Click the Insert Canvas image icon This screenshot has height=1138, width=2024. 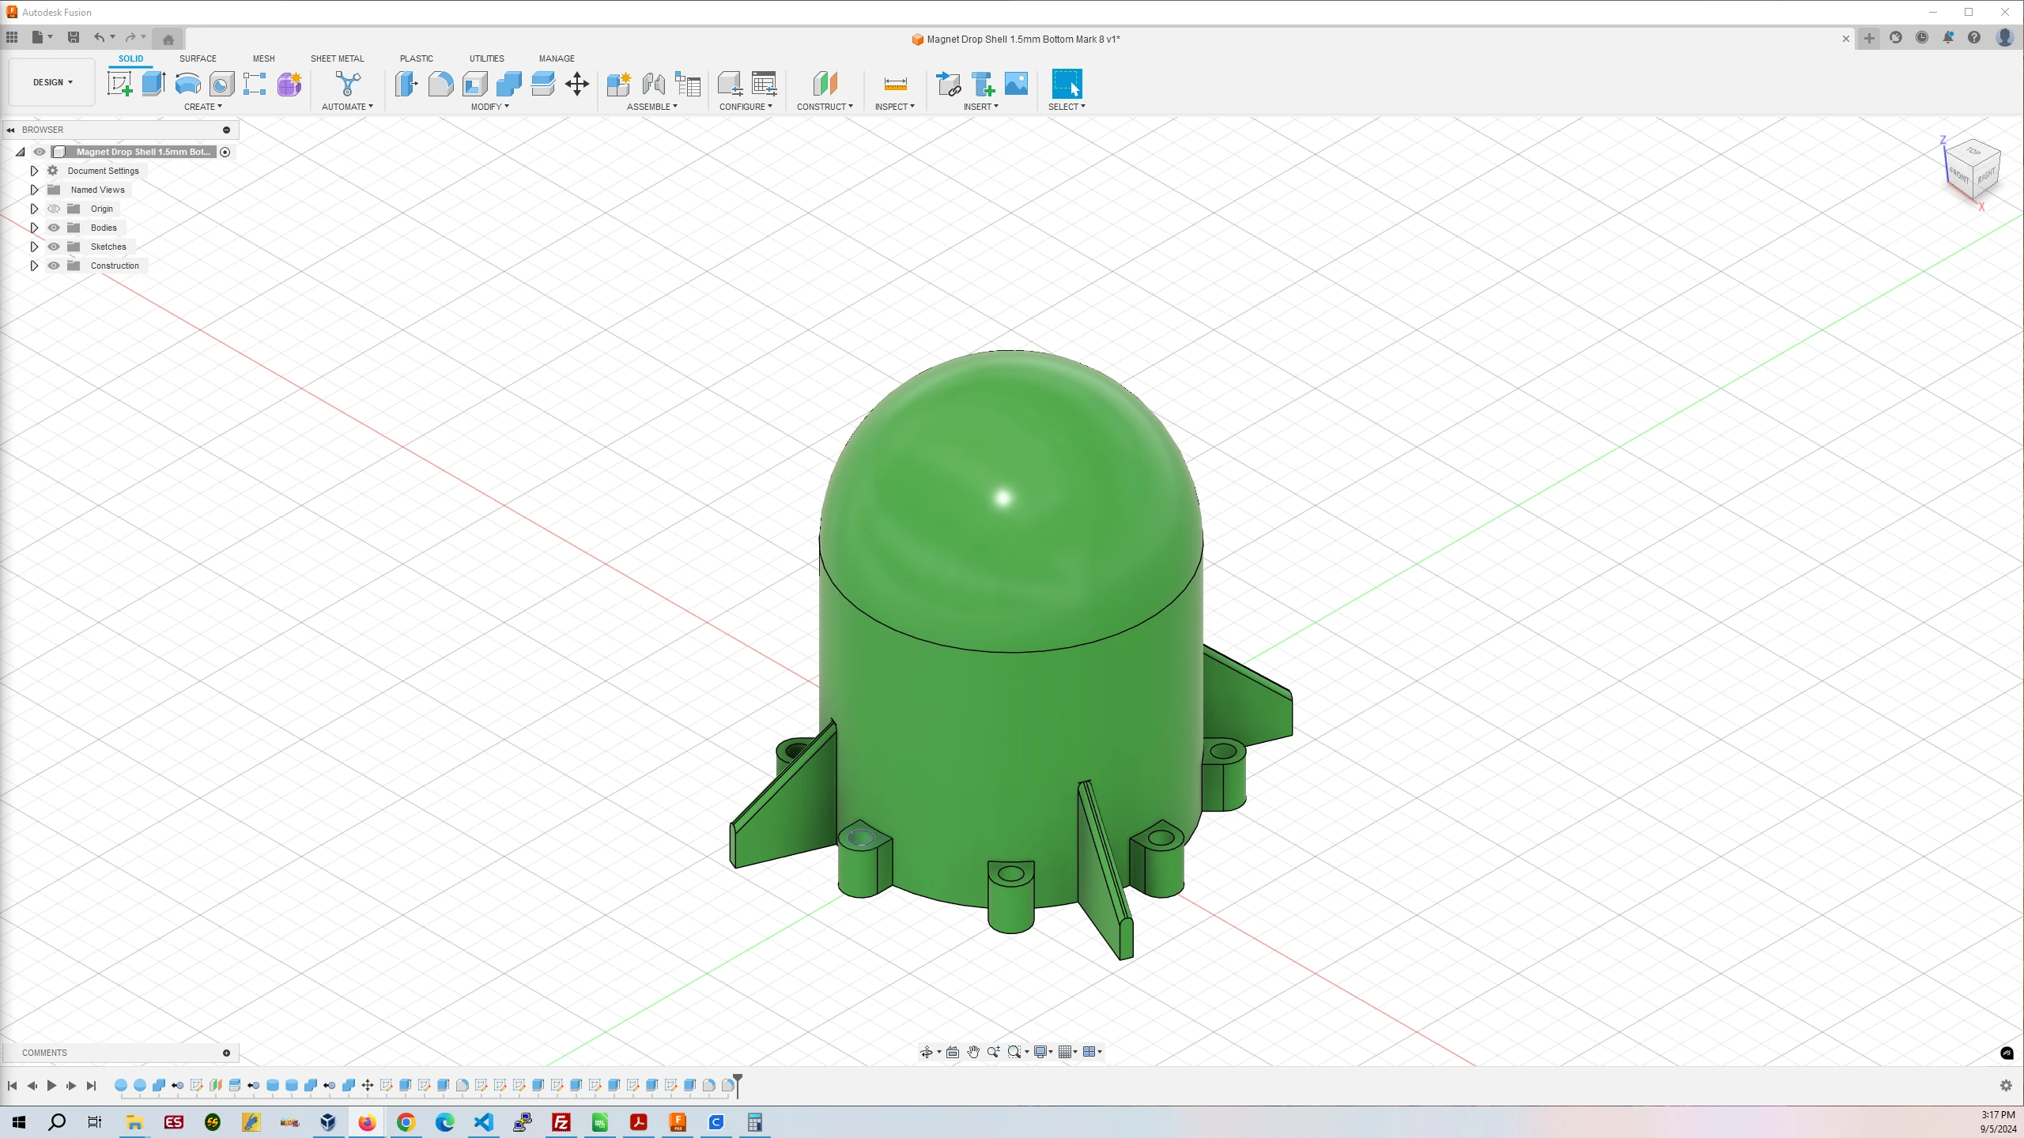point(1016,84)
